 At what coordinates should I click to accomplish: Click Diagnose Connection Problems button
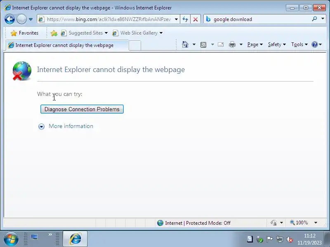(82, 109)
